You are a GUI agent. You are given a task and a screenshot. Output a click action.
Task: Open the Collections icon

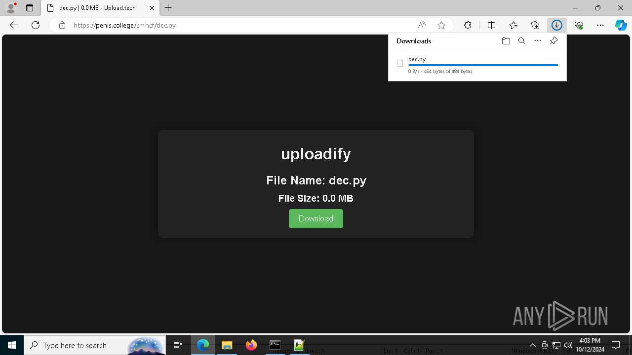click(x=535, y=25)
